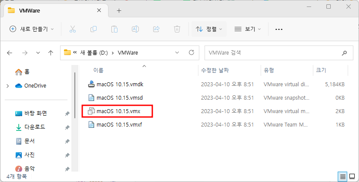
Task: Open 음악 quick access folder
Action: (x=25, y=169)
